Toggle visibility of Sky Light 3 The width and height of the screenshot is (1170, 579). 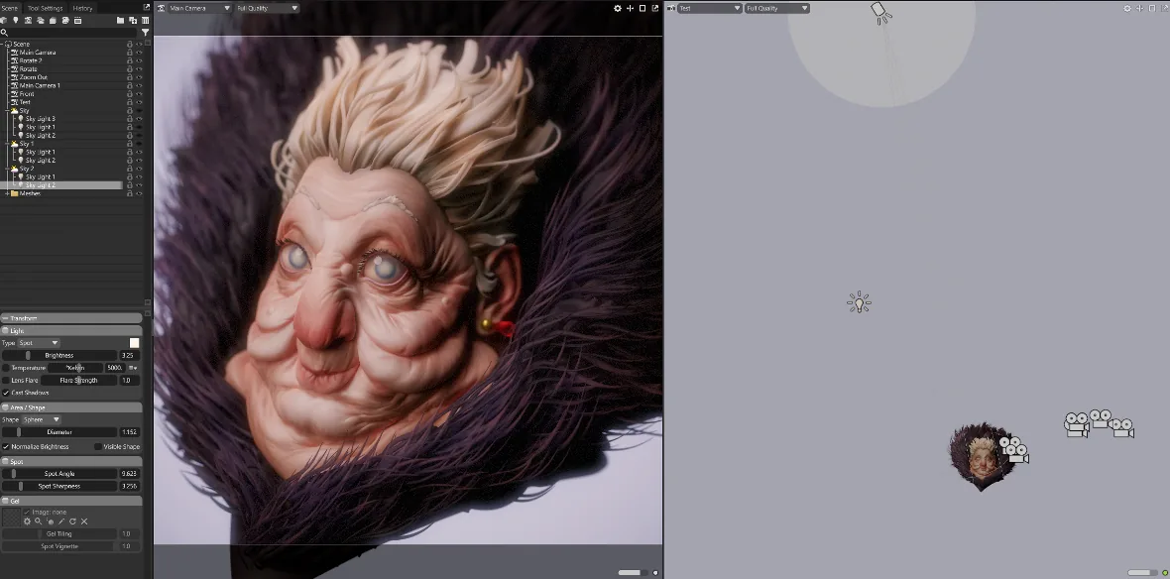coord(139,119)
